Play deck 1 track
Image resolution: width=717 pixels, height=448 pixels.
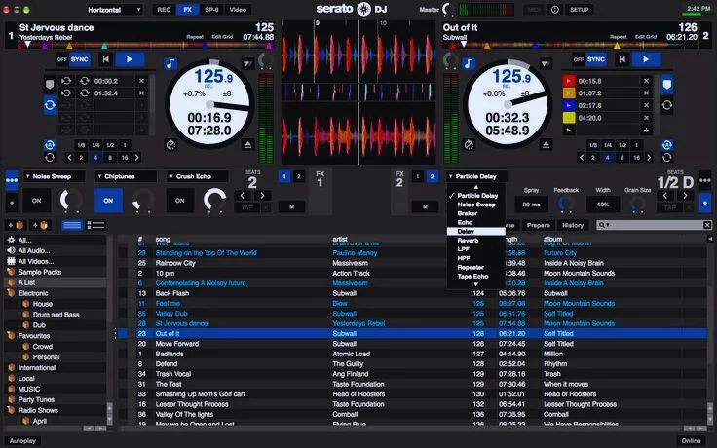point(130,59)
